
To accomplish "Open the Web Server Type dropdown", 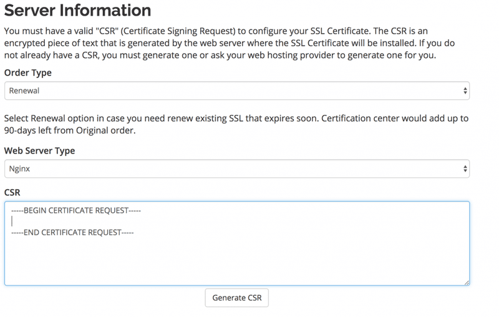I will click(x=236, y=168).
